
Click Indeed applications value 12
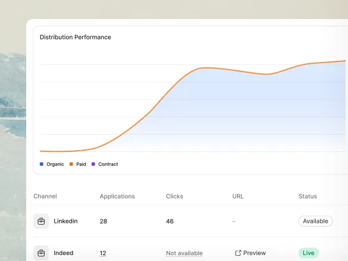pyautogui.click(x=102, y=253)
